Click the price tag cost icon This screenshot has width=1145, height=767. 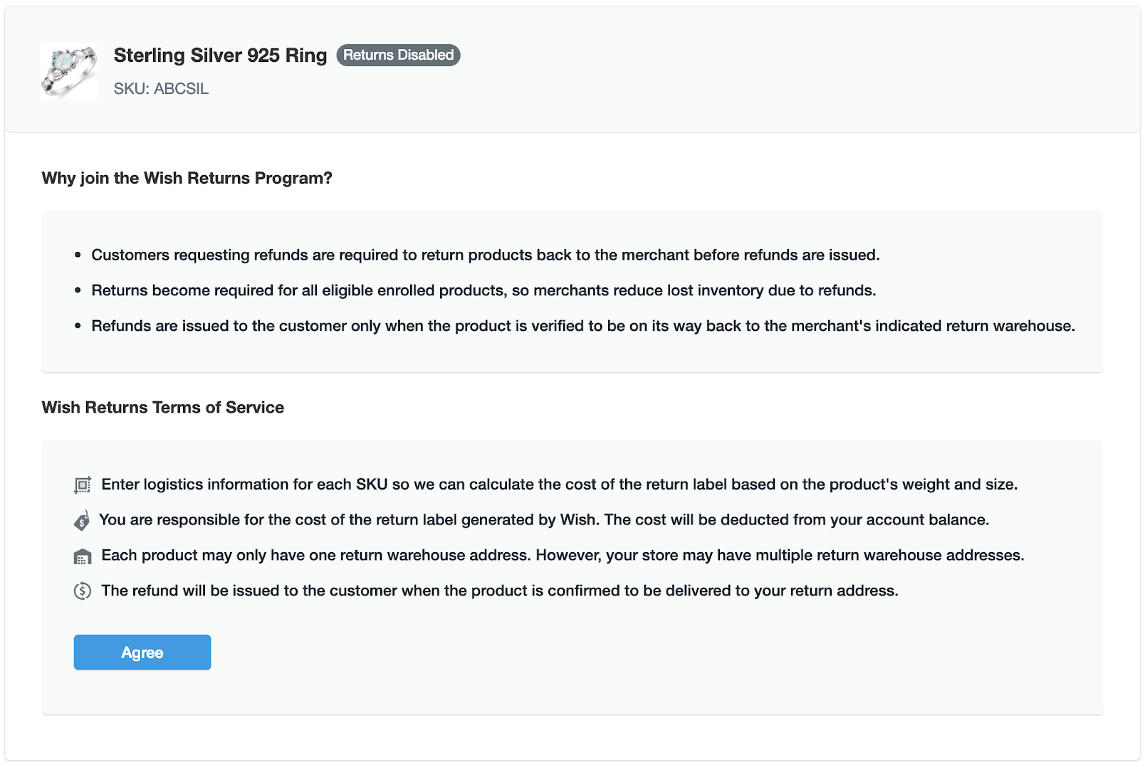(x=82, y=521)
